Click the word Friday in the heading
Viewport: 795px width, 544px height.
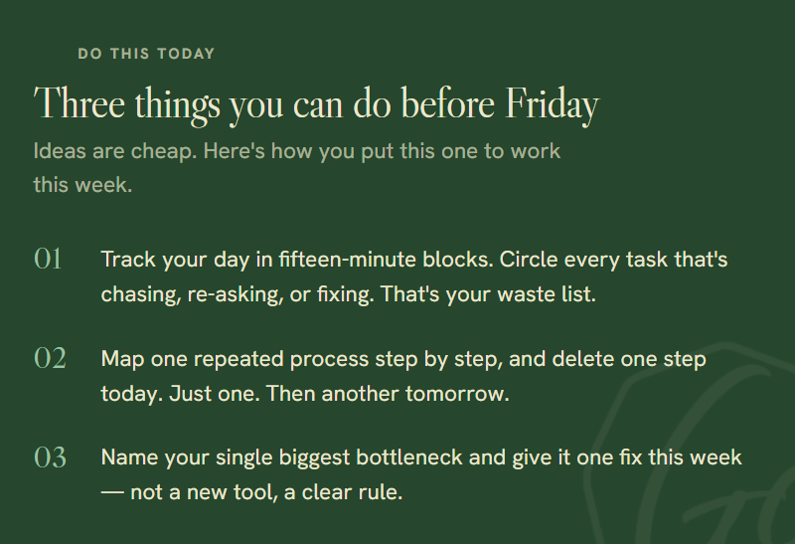coord(553,104)
